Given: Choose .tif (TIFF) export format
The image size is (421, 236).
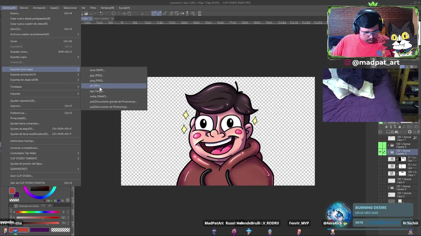Looking at the screenshot, I should coord(114,86).
